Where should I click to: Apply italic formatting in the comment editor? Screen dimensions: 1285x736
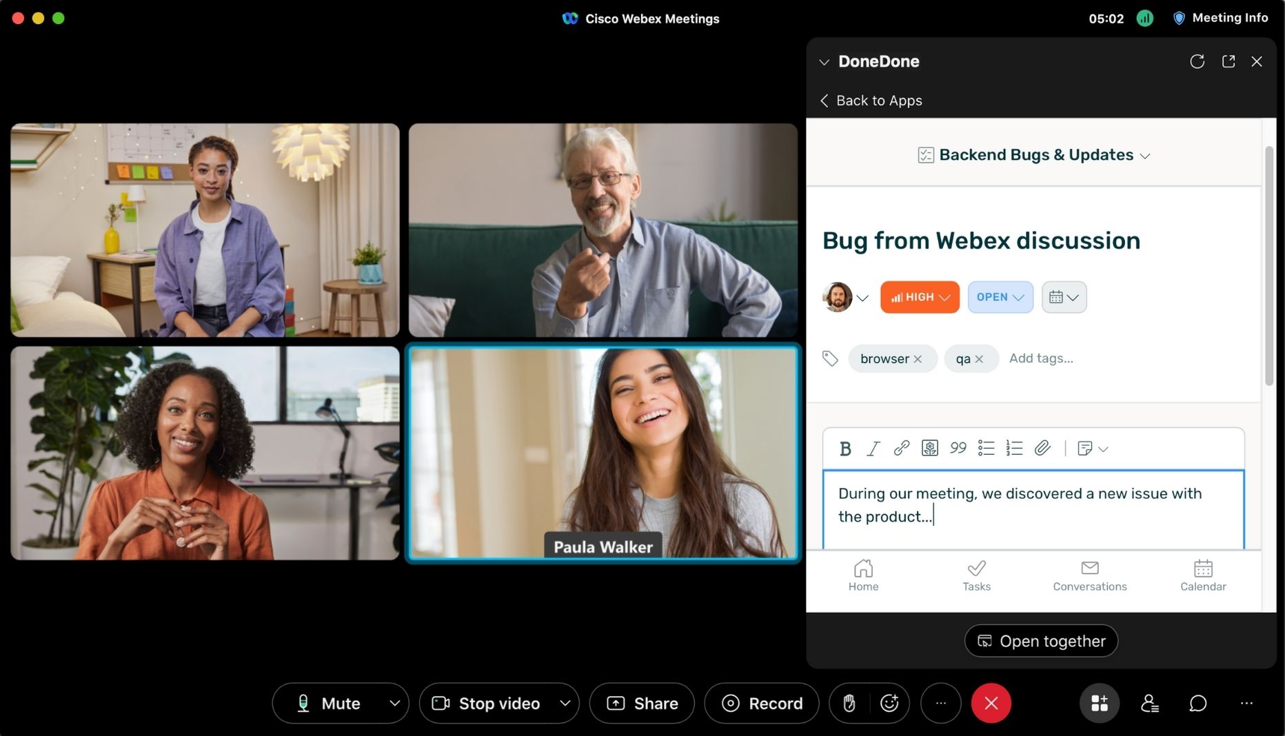pyautogui.click(x=873, y=448)
